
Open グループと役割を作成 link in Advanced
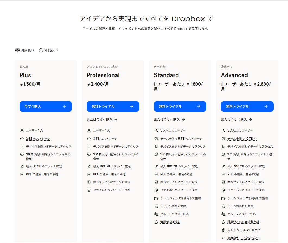pos(242,214)
